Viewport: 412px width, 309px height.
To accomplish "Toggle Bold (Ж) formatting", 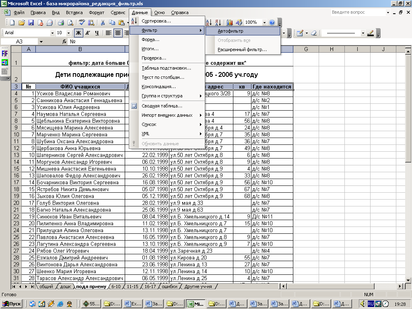I will (x=78, y=33).
